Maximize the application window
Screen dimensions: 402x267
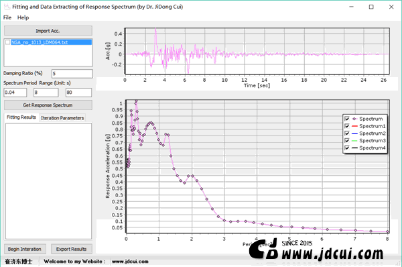point(371,7)
